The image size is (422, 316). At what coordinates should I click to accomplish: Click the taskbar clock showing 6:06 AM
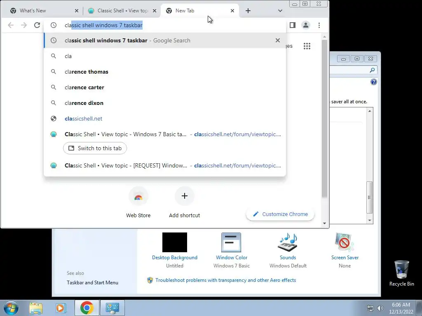[x=401, y=308]
